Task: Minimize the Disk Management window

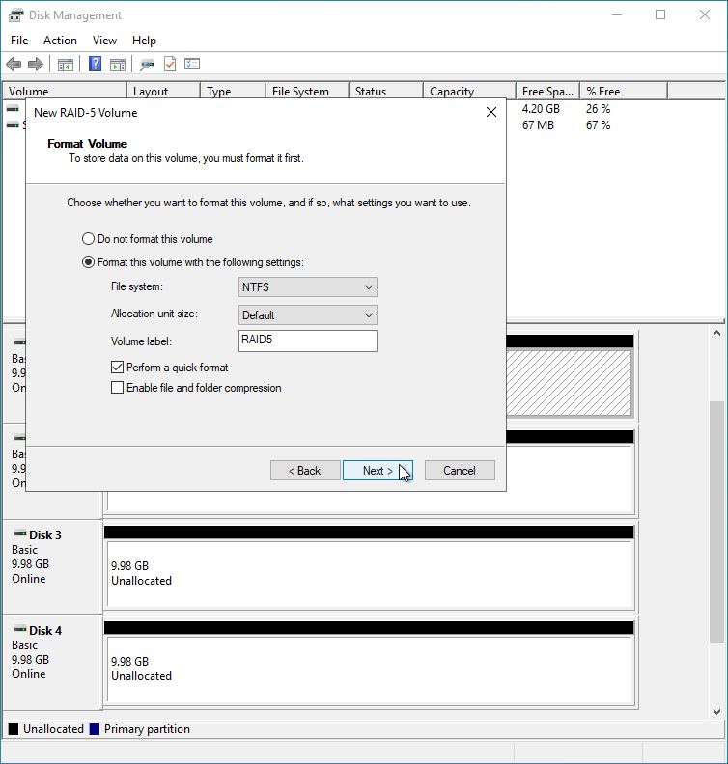Action: (x=617, y=14)
